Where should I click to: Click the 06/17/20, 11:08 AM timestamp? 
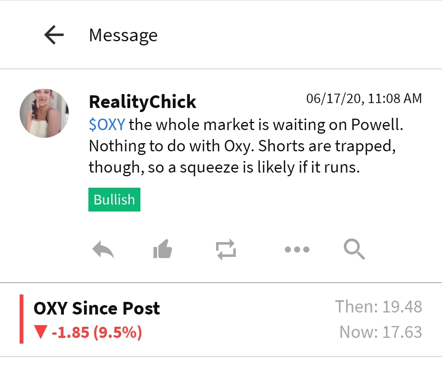coord(364,99)
